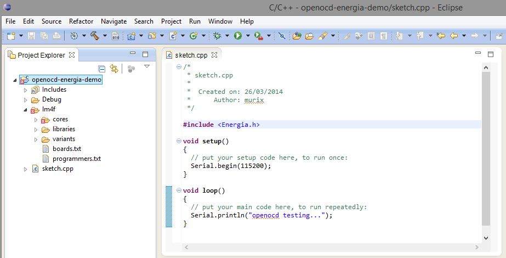Click the Save All toolbar icon
The width and height of the screenshot is (506, 258).
click(x=44, y=36)
